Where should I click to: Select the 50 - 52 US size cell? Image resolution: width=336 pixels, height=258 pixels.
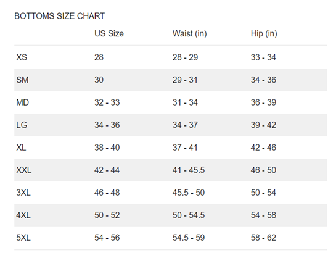tap(107, 215)
